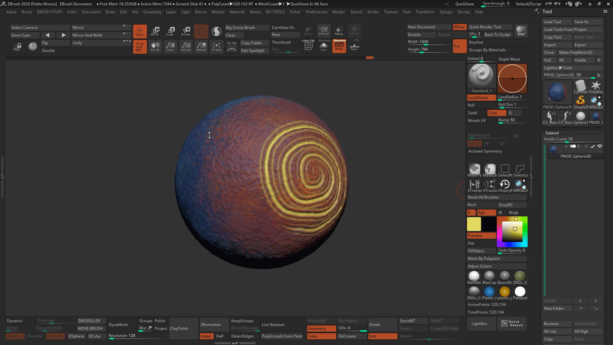The image size is (613, 345).
Task: Click the Scroll canvas icon
Action: [155, 47]
